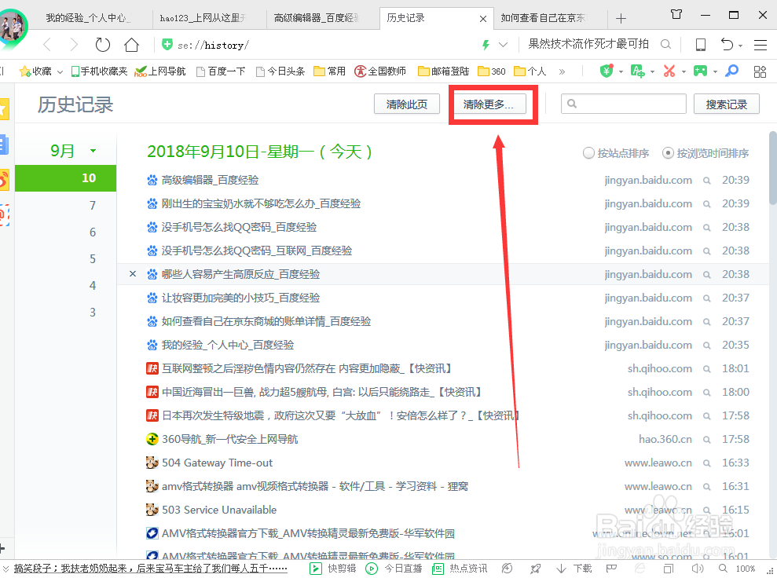Open the shopping protection shield icon
The height and width of the screenshot is (578, 777).
(x=606, y=71)
